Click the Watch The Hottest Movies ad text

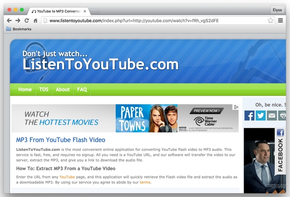pyautogui.click(x=62, y=118)
